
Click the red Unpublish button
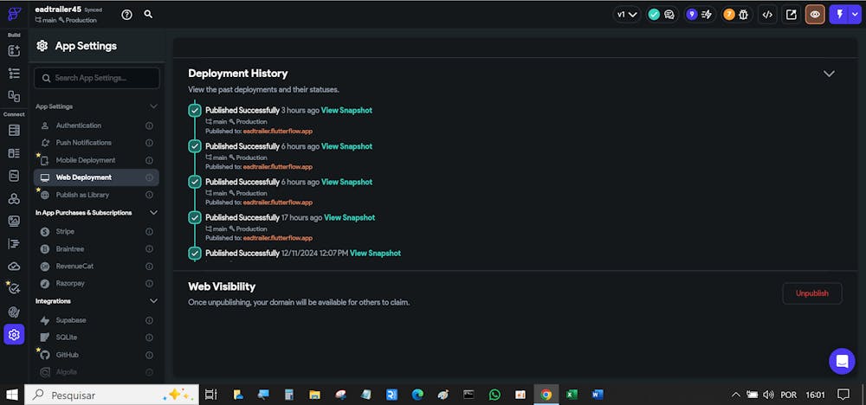812,293
